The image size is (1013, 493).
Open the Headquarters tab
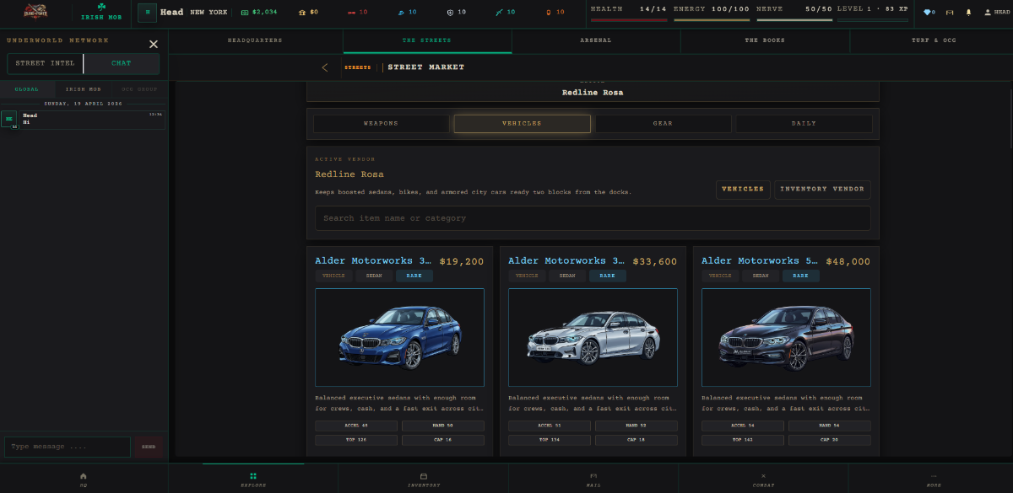point(255,40)
